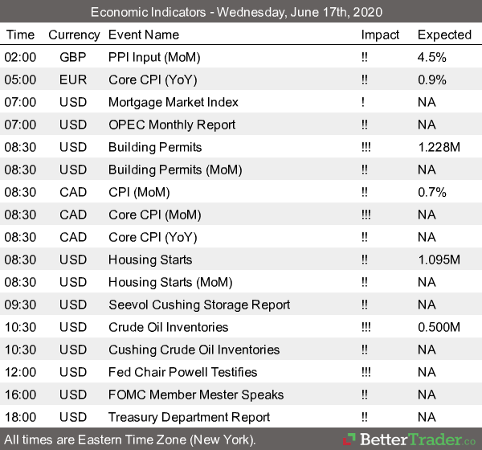Click the BetterTrader logo icon
This screenshot has height=450, width=482.
tap(349, 440)
